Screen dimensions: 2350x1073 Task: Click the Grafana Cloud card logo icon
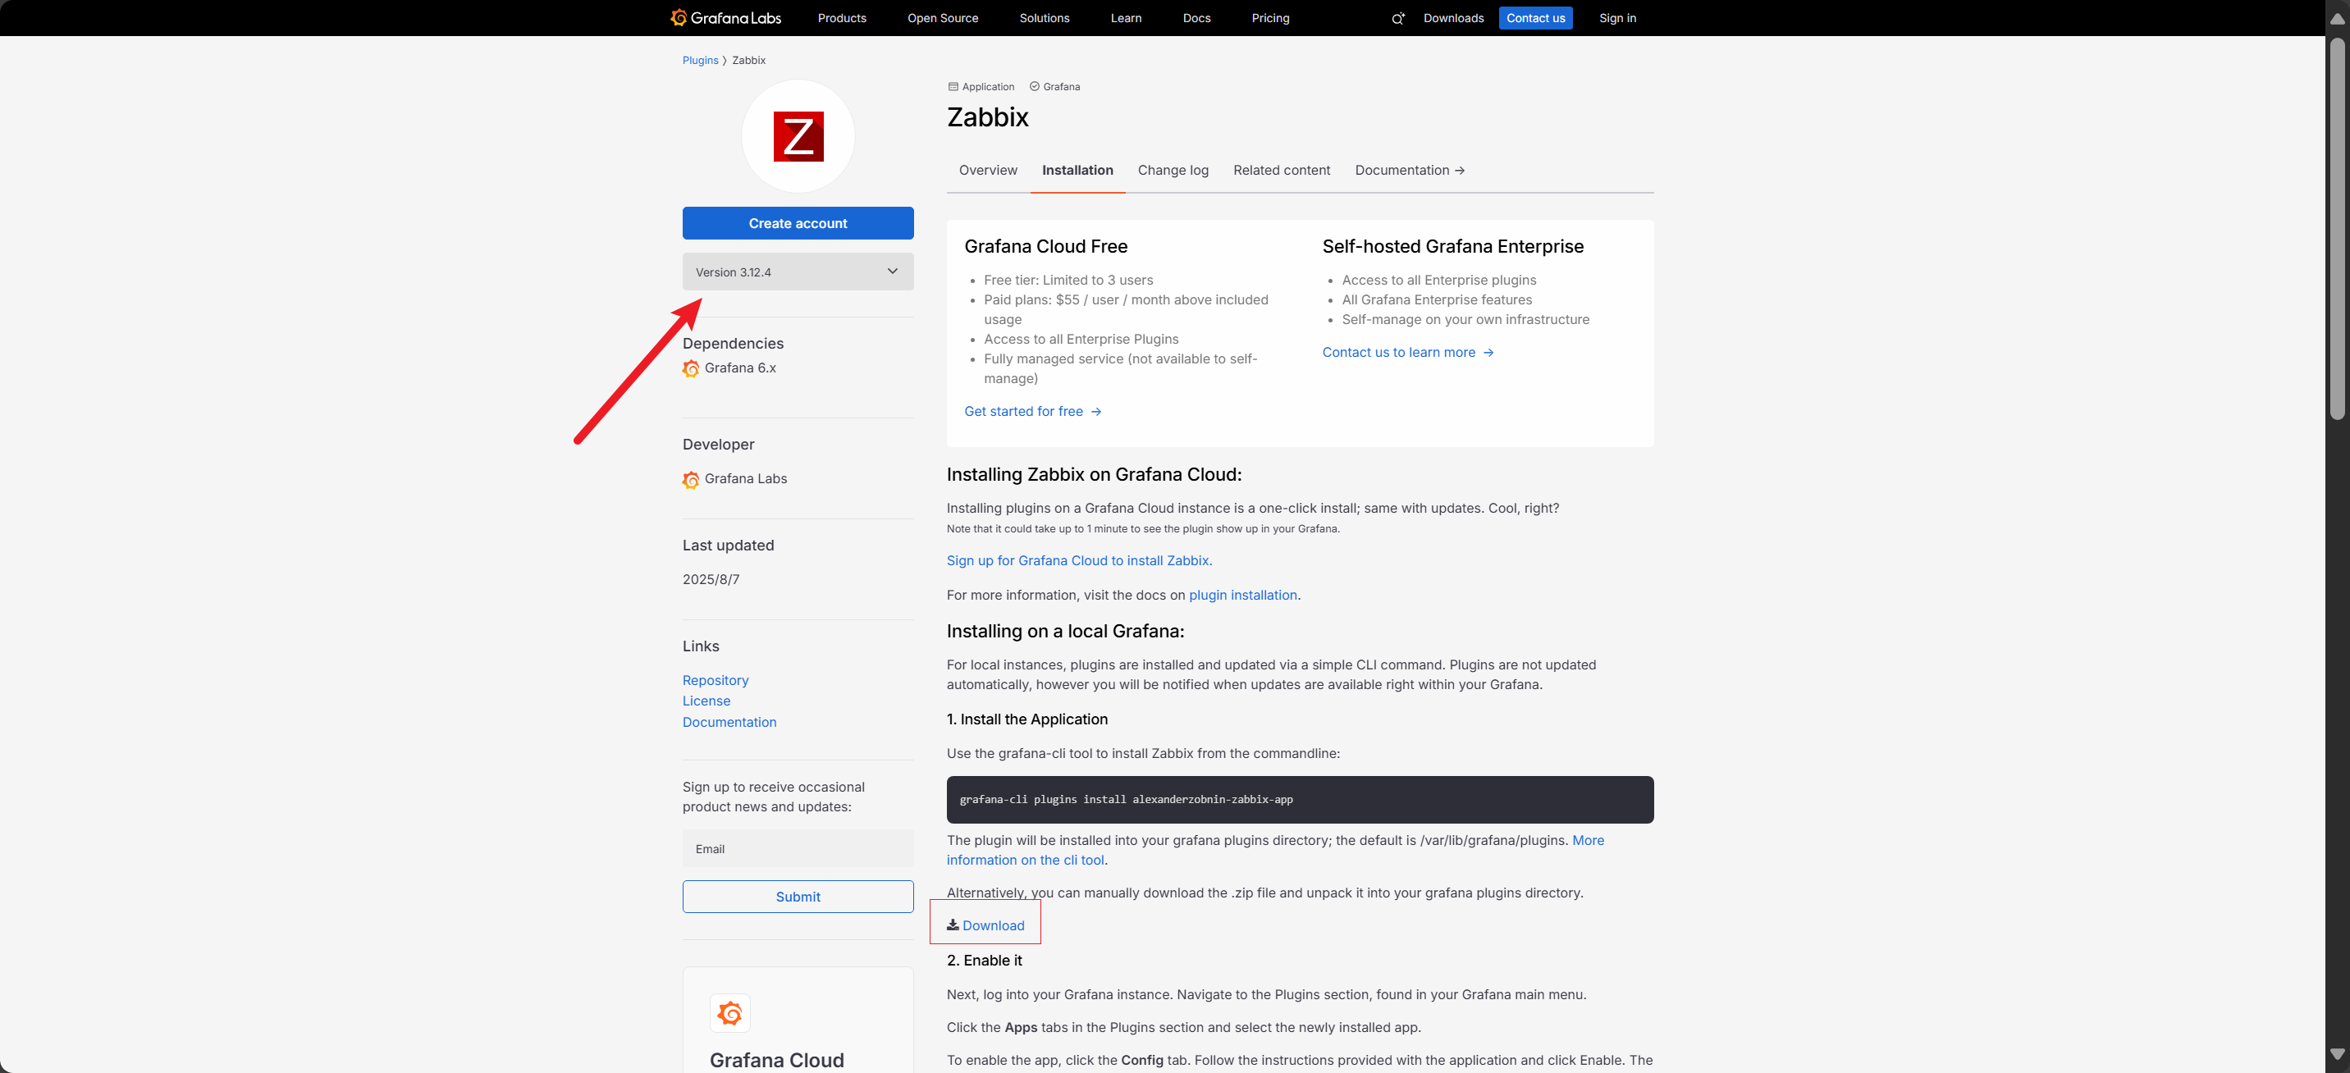tap(729, 1013)
